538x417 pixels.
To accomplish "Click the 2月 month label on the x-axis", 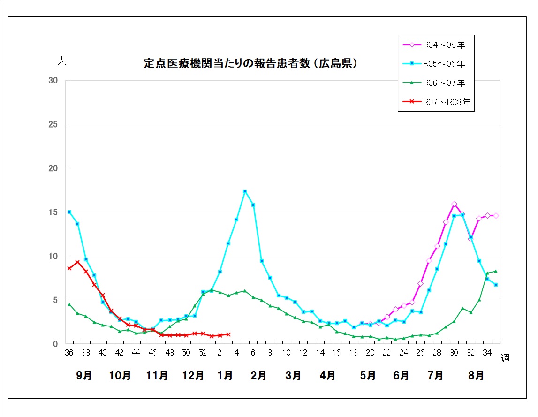I will [258, 375].
